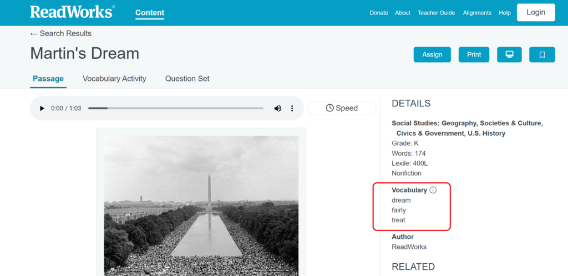Screen dimensions: 568x276
Task: Click the projector display icon button
Action: (x=509, y=54)
